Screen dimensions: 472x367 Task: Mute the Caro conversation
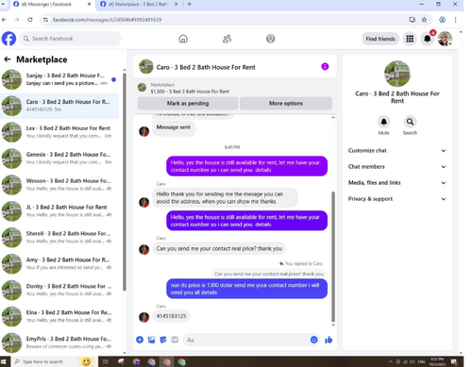pos(383,122)
